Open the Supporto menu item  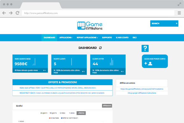coord(107,38)
